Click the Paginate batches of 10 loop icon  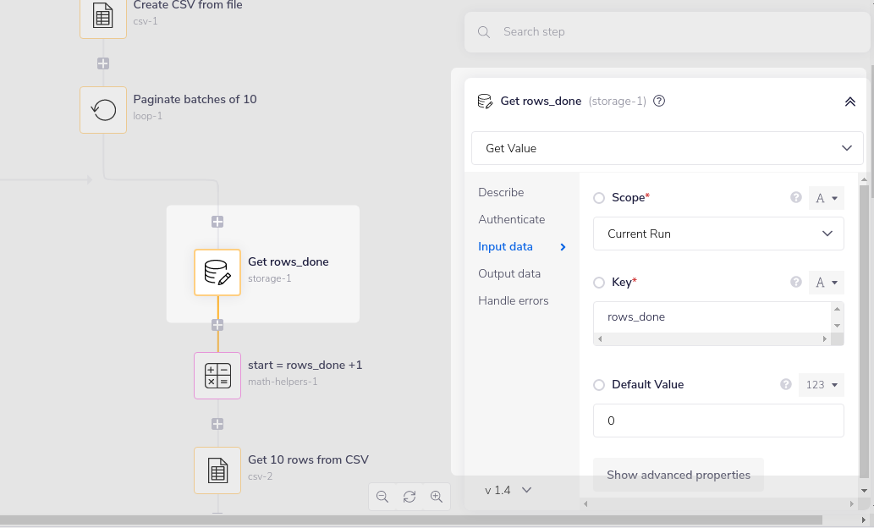(102, 109)
